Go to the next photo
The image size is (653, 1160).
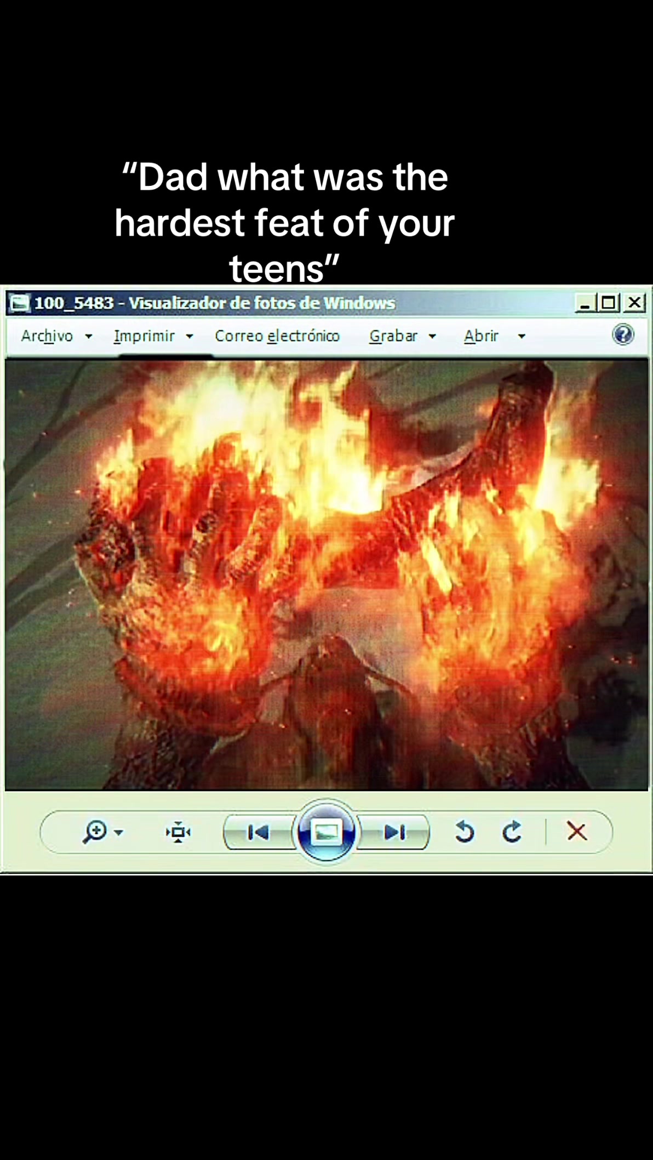[394, 832]
